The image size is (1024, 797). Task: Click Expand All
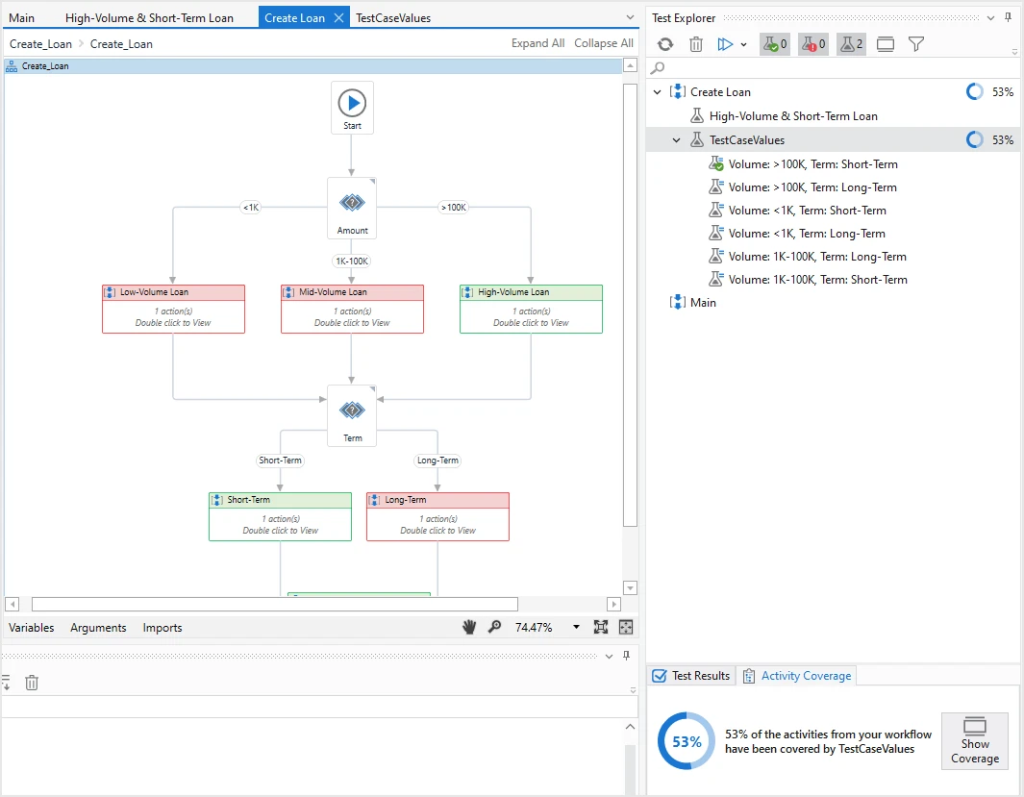point(537,43)
